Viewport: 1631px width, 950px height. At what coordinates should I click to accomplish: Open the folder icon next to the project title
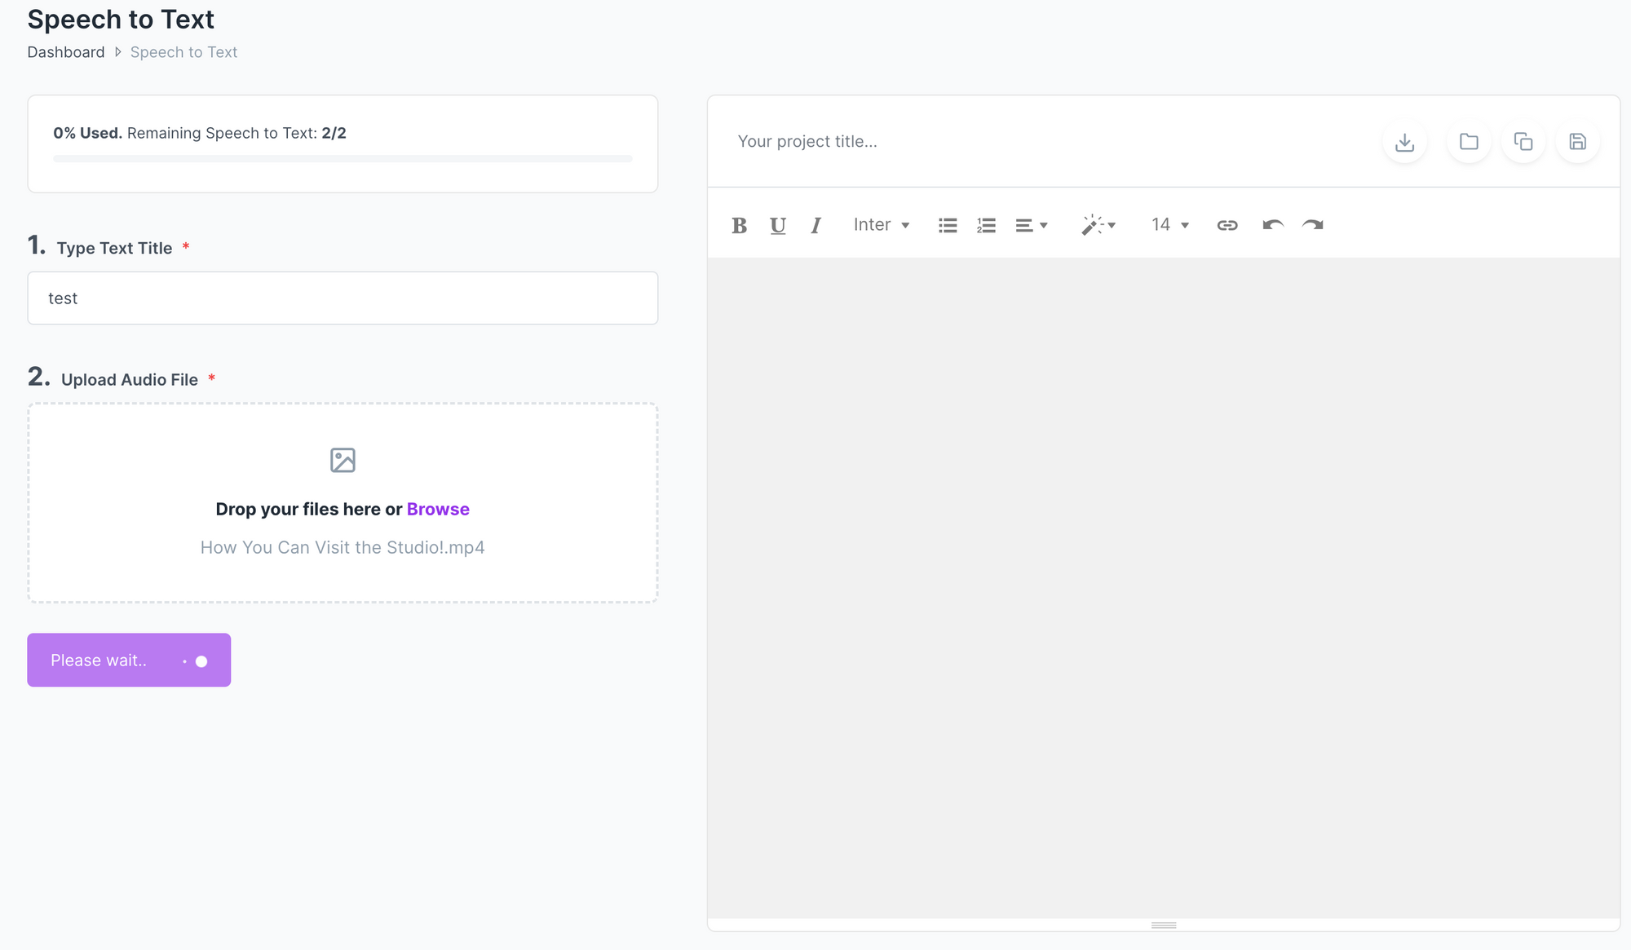(1469, 142)
